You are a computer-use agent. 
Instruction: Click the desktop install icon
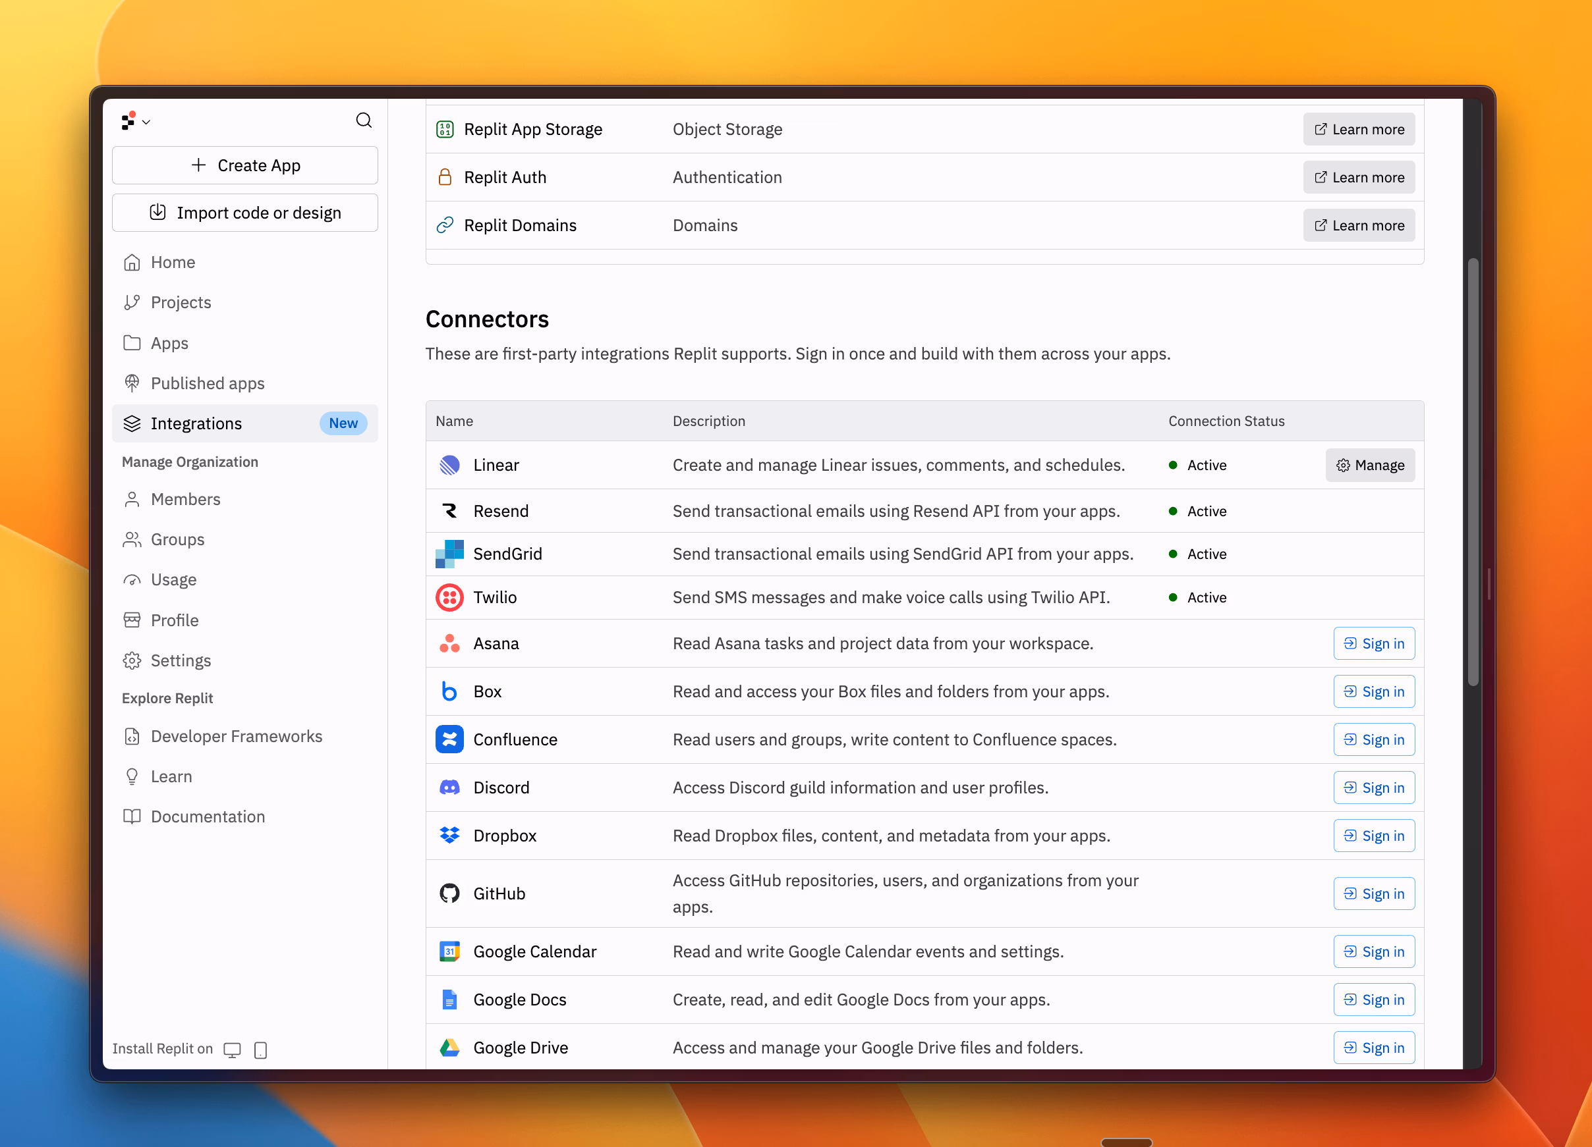coord(232,1050)
